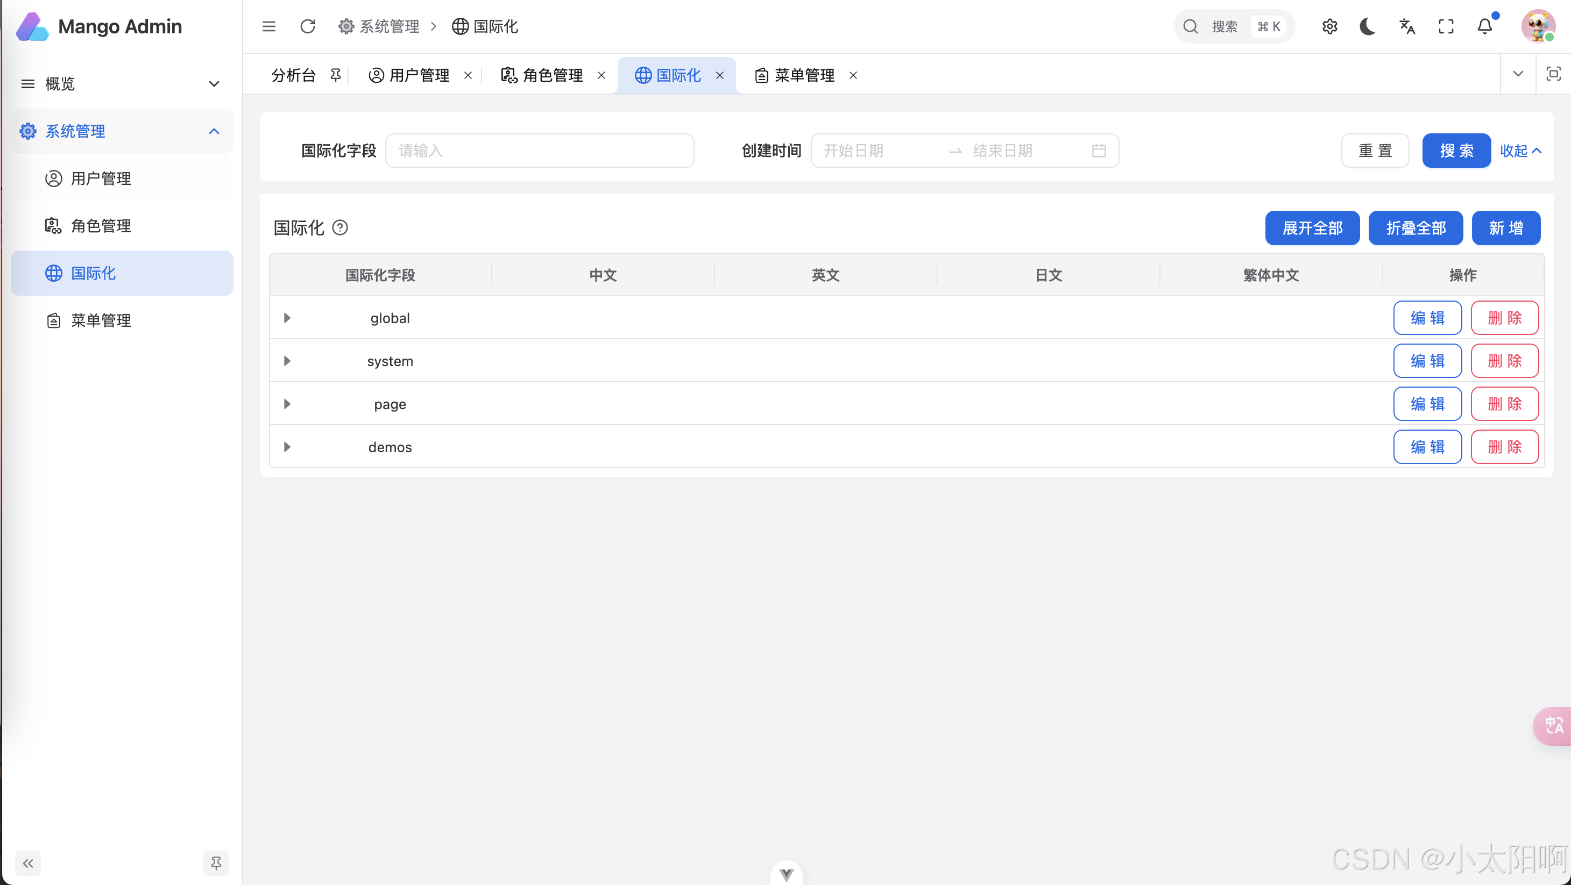1571x885 pixels.
Task: Enter fullscreen mode via header icon
Action: tap(1446, 26)
